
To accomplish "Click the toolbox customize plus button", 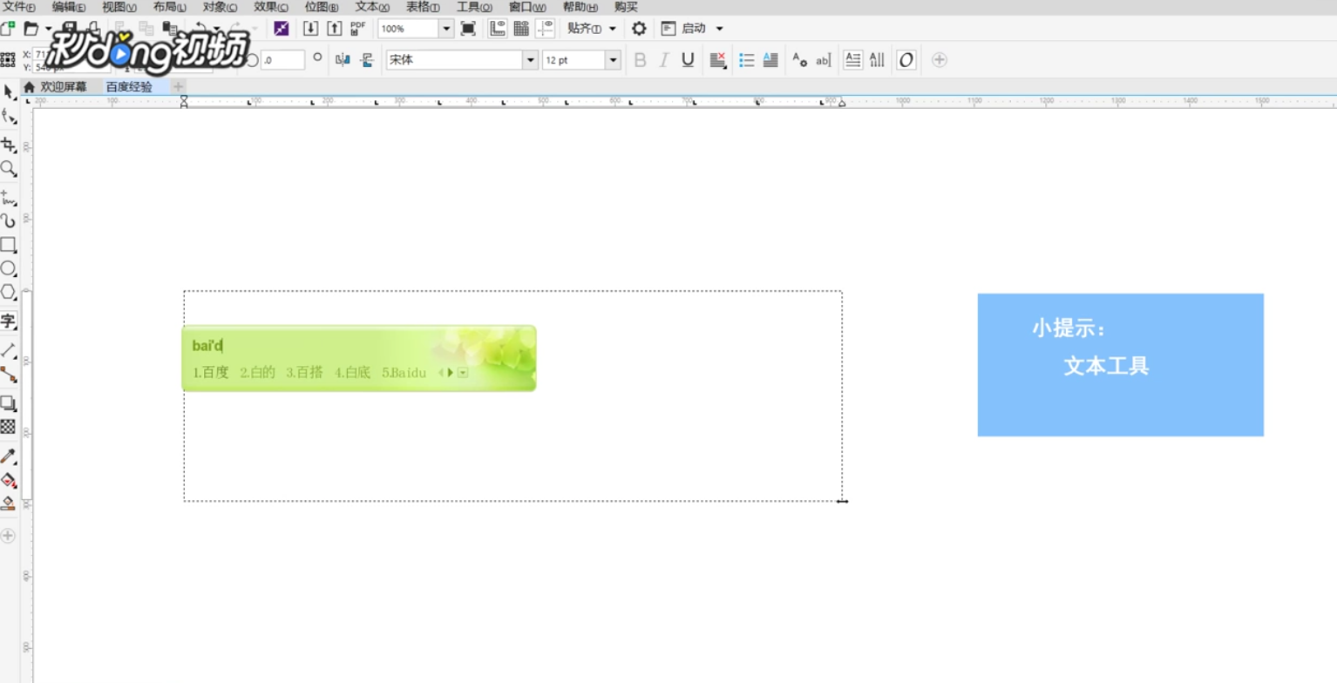I will 9,536.
